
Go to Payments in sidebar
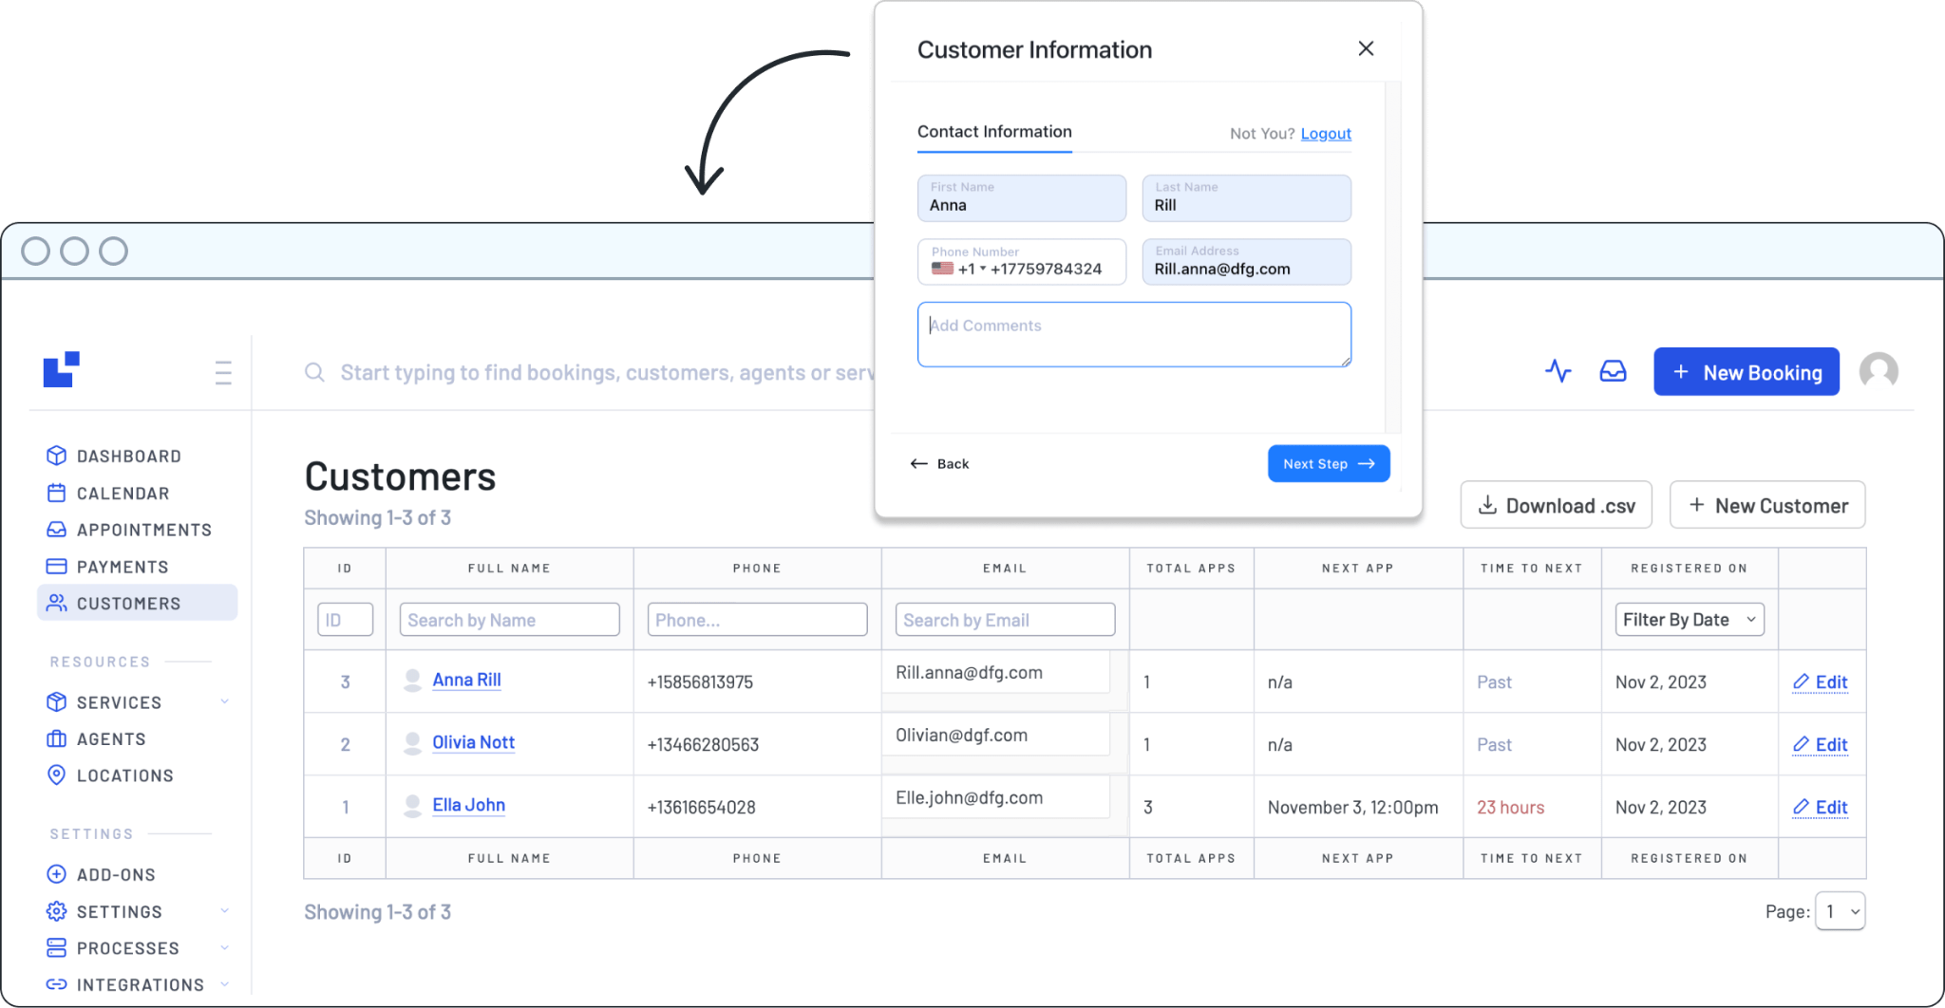(x=107, y=567)
